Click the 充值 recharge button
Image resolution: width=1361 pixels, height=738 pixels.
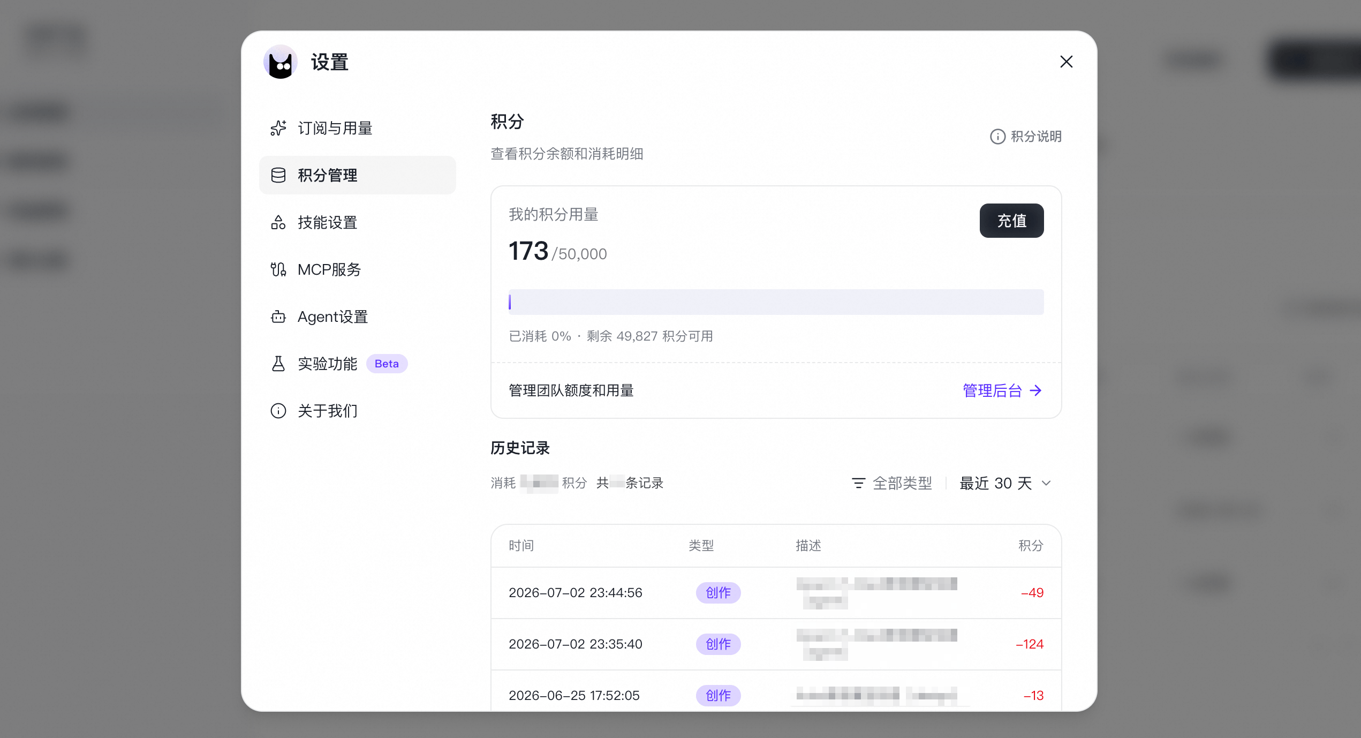[1011, 221]
